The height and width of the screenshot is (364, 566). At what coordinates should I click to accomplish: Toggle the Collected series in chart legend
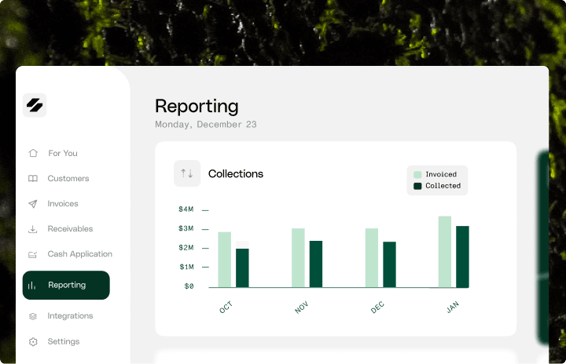click(437, 186)
